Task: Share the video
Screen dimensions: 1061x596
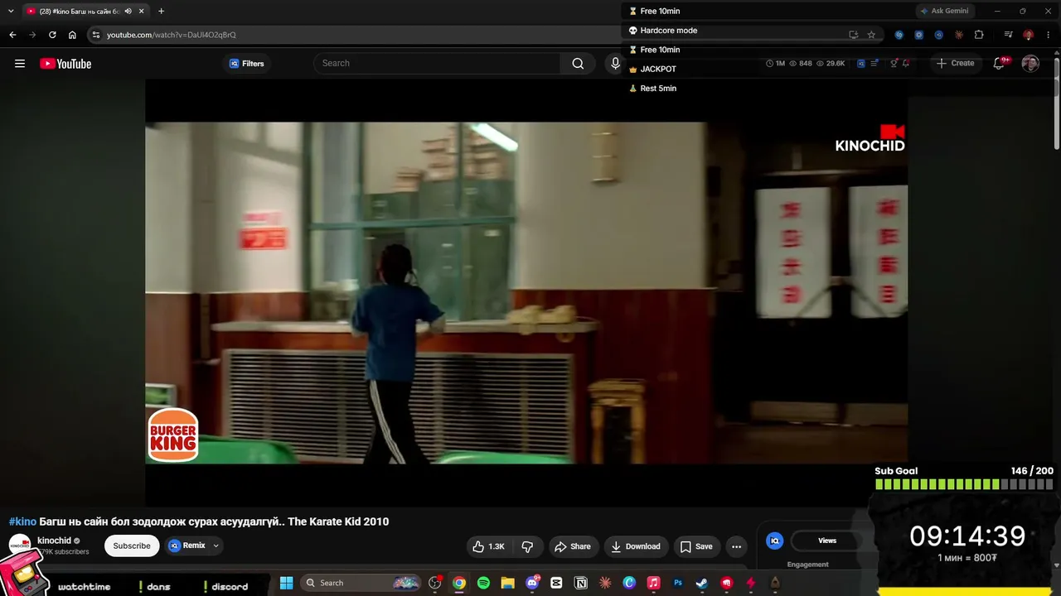Action: point(573,546)
